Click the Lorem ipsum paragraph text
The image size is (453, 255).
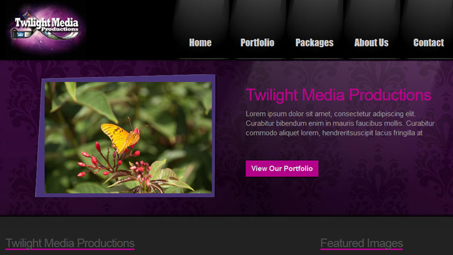tap(340, 124)
